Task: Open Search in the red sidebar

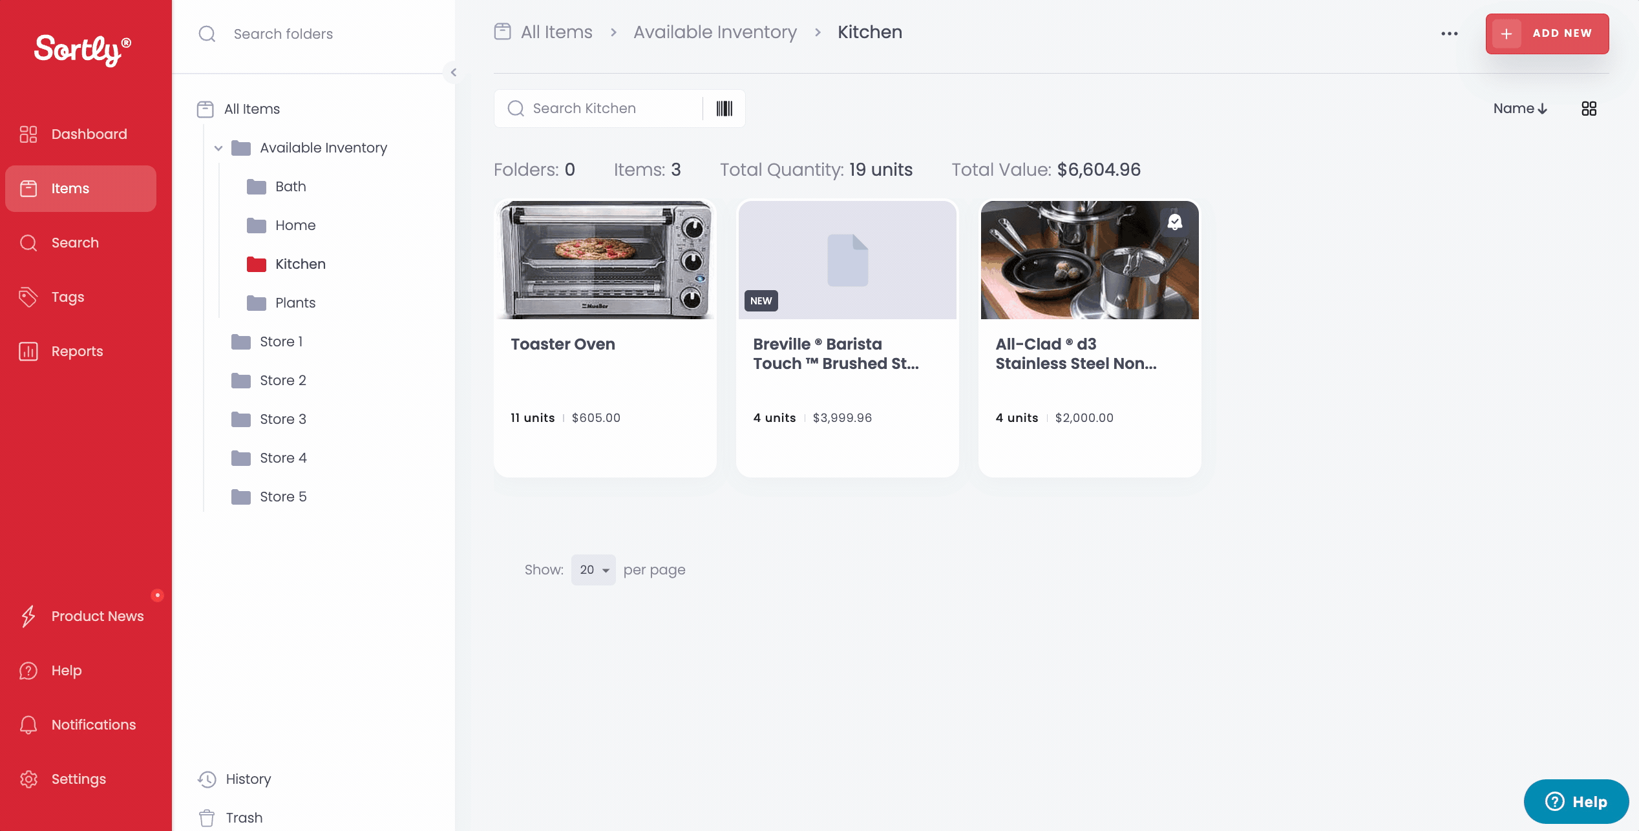Action: pyautogui.click(x=80, y=242)
